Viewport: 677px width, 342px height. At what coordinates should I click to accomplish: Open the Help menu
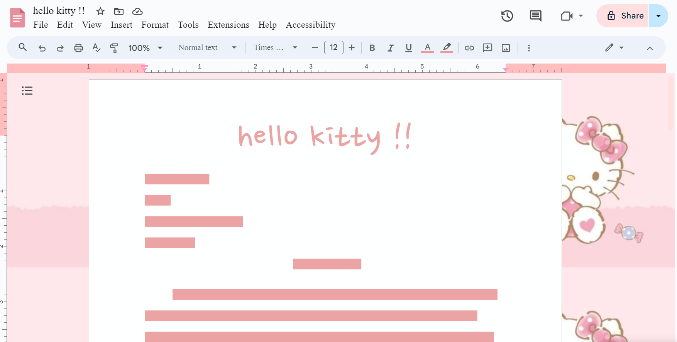[267, 25]
